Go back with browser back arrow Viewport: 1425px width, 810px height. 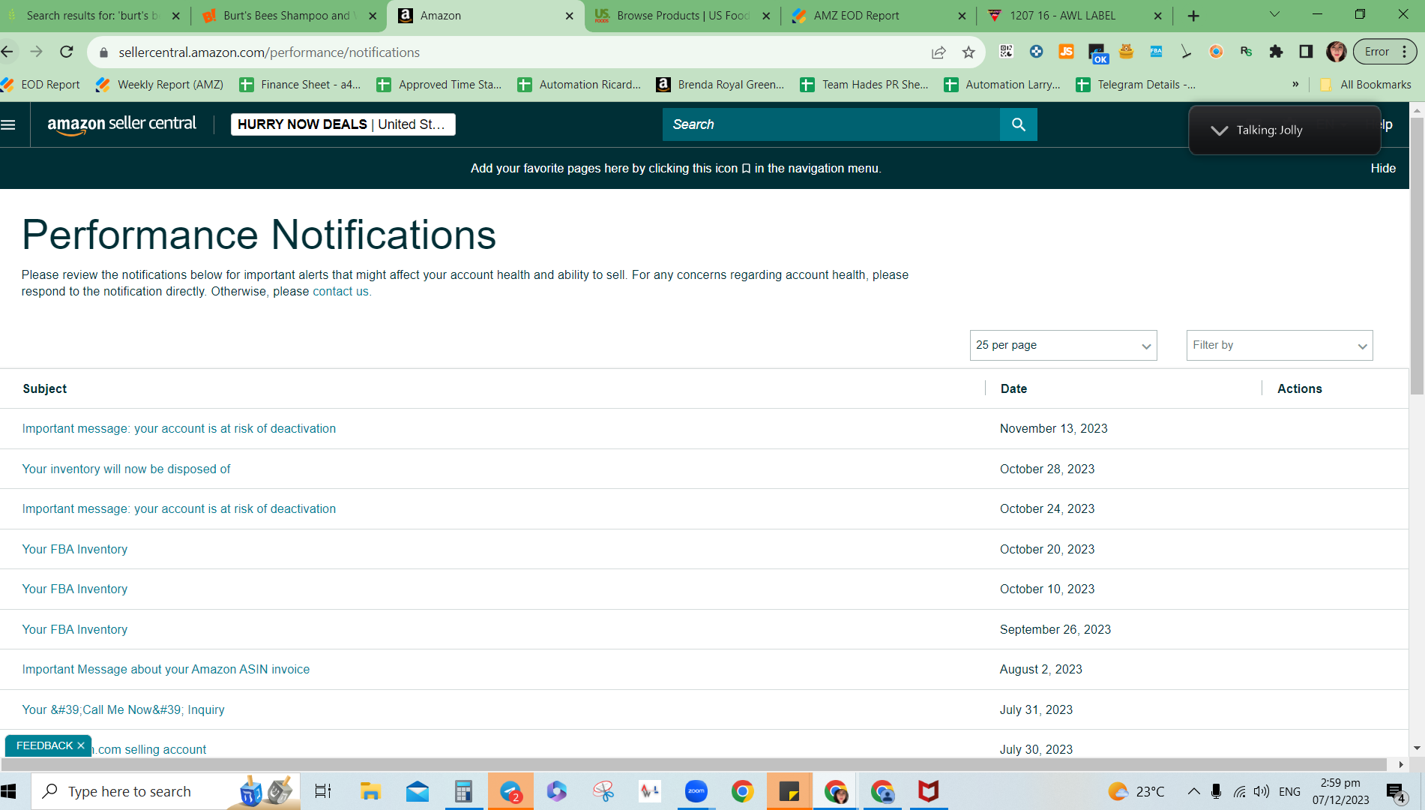coord(7,52)
